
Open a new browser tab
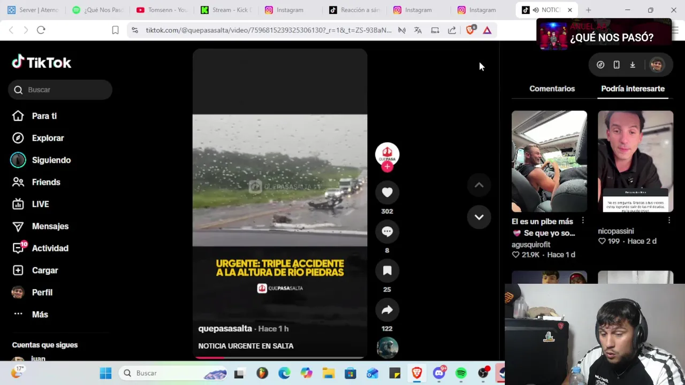coord(588,10)
